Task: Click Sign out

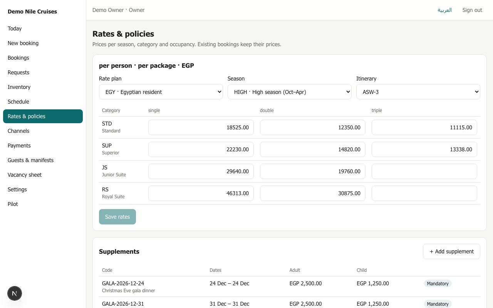Action: (x=472, y=10)
